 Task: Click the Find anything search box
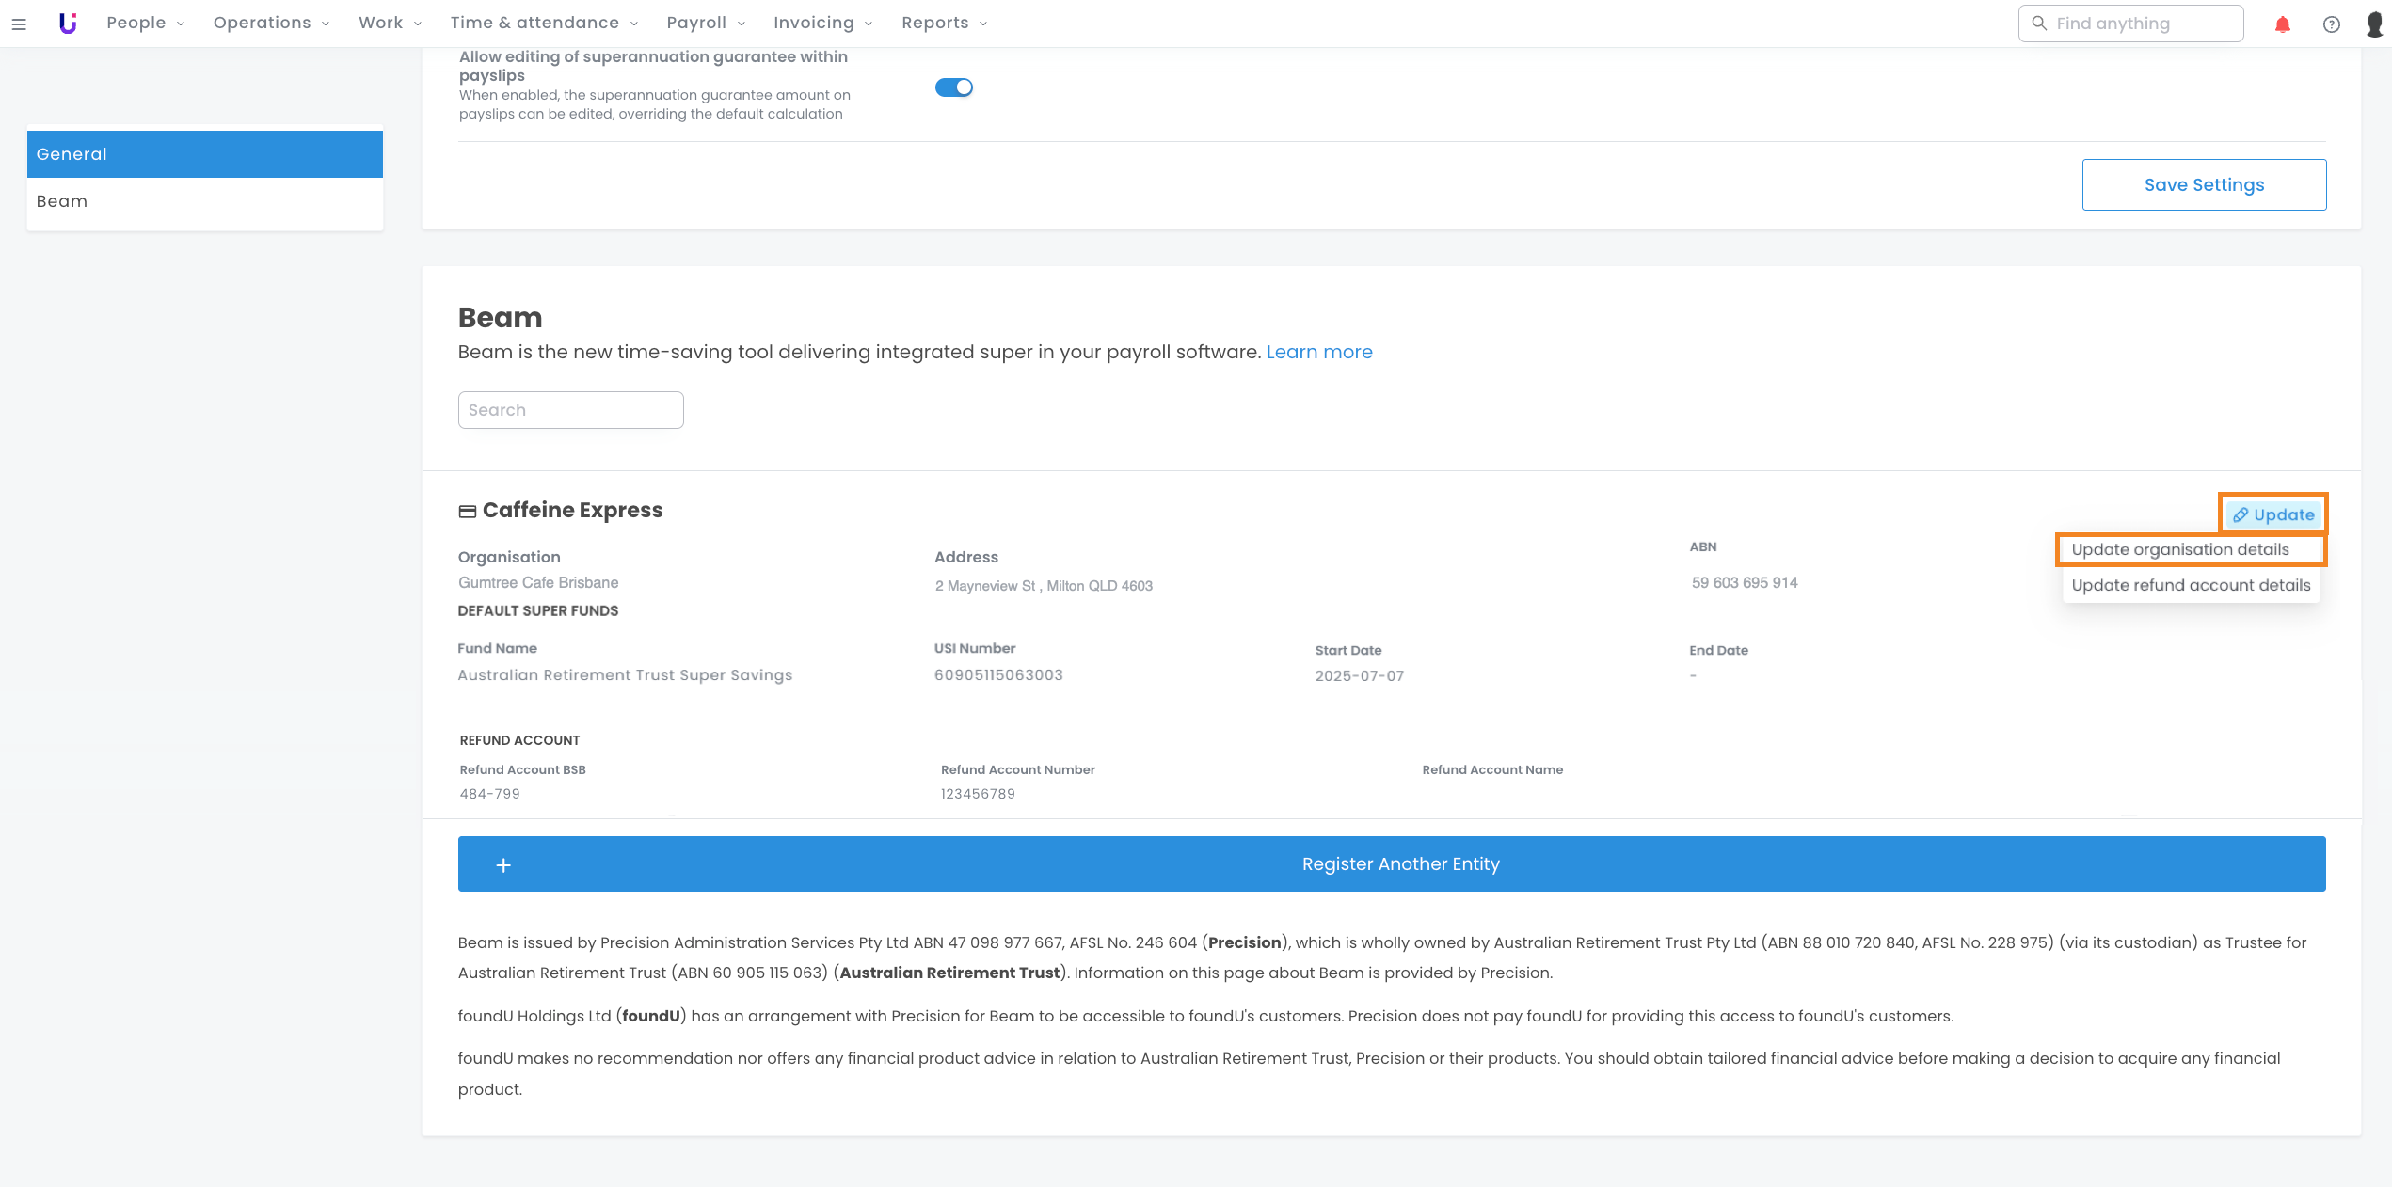click(2130, 24)
